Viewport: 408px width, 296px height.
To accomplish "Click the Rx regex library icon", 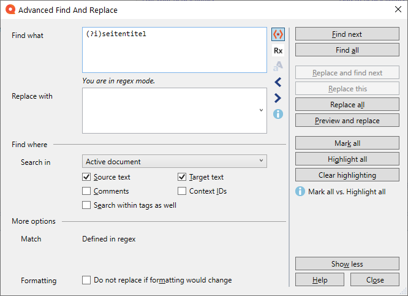I will click(x=278, y=50).
